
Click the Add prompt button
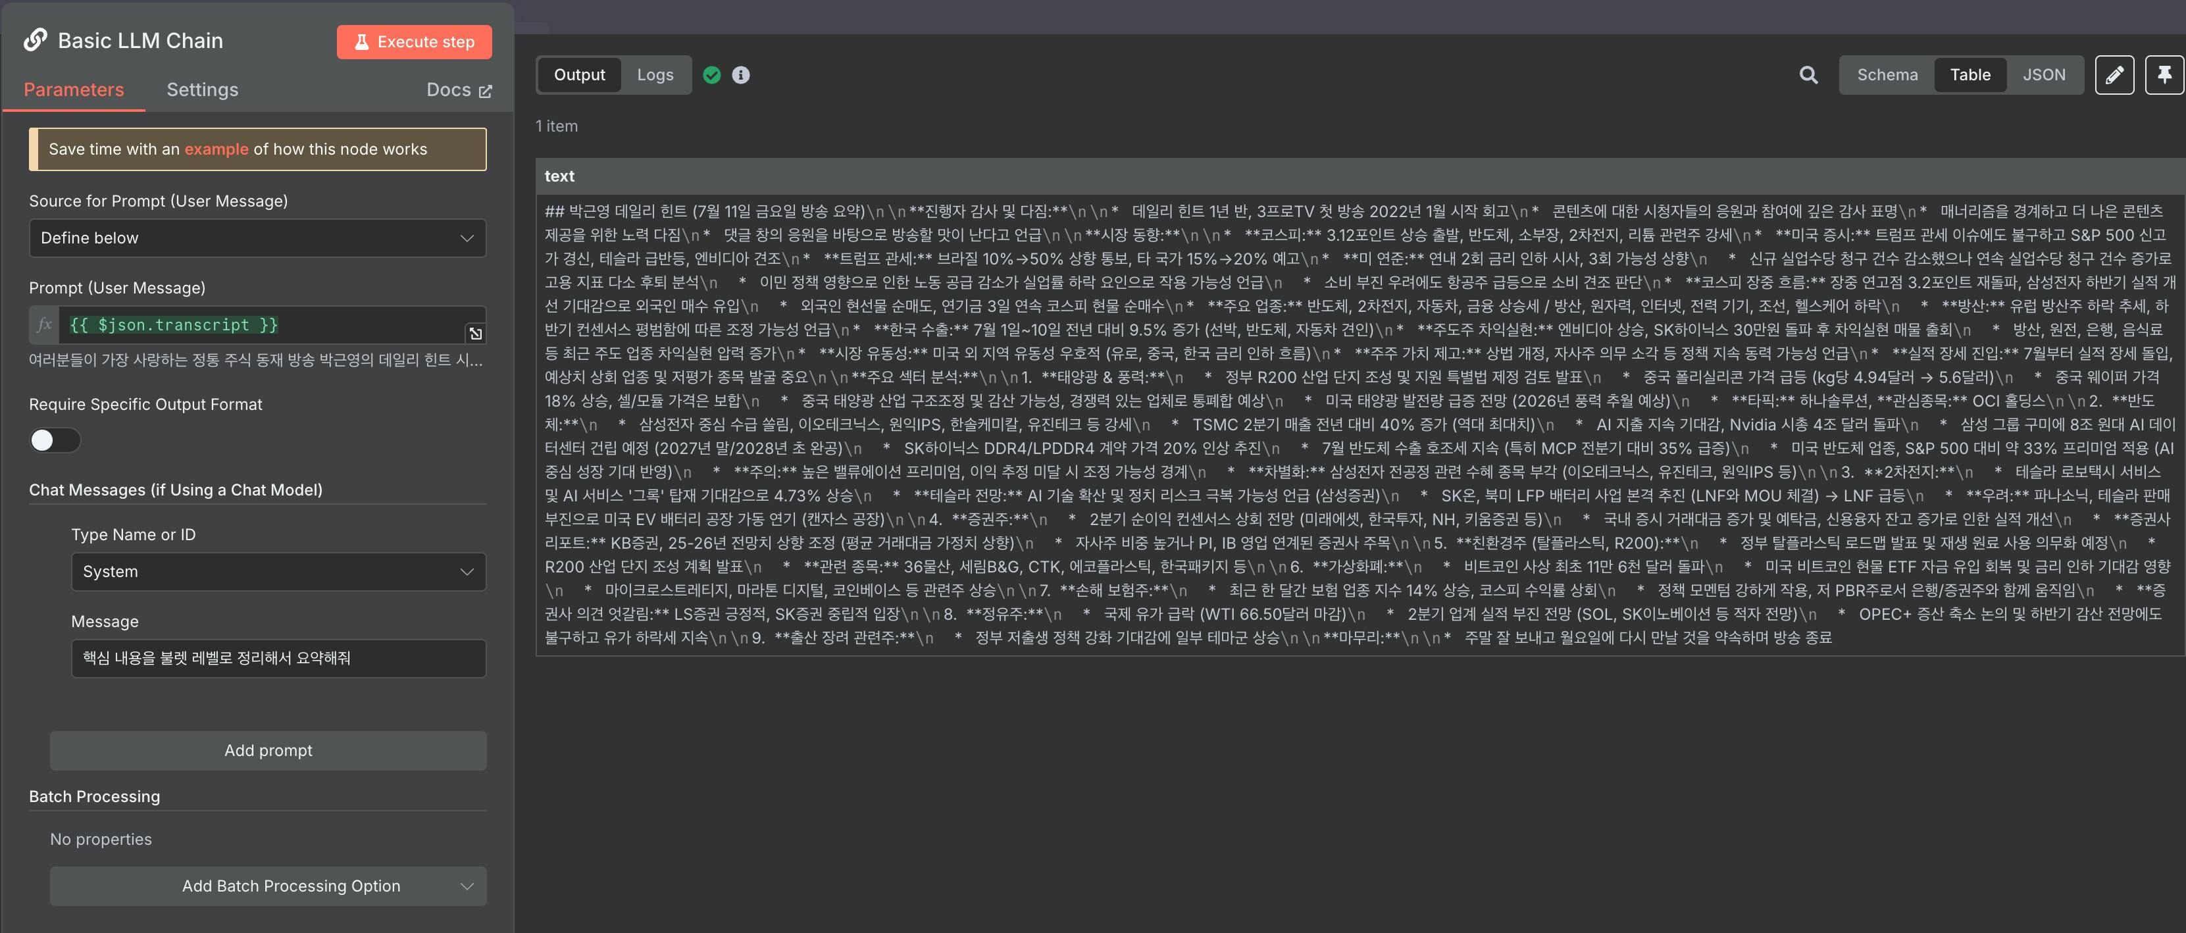click(x=268, y=751)
